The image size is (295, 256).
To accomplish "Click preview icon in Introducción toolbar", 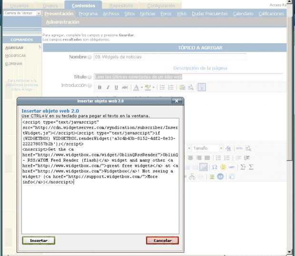I will click(191, 87).
